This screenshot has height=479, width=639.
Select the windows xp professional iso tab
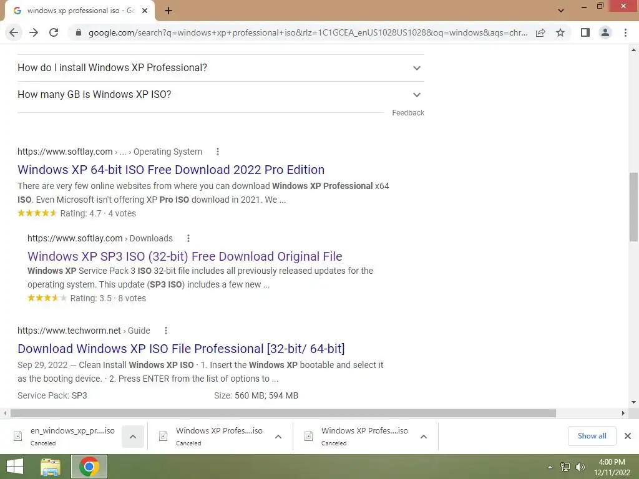80,11
